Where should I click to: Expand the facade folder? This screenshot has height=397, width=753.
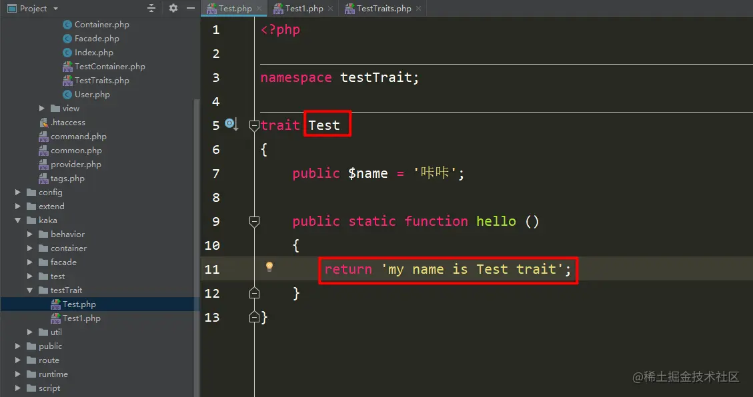pyautogui.click(x=30, y=262)
